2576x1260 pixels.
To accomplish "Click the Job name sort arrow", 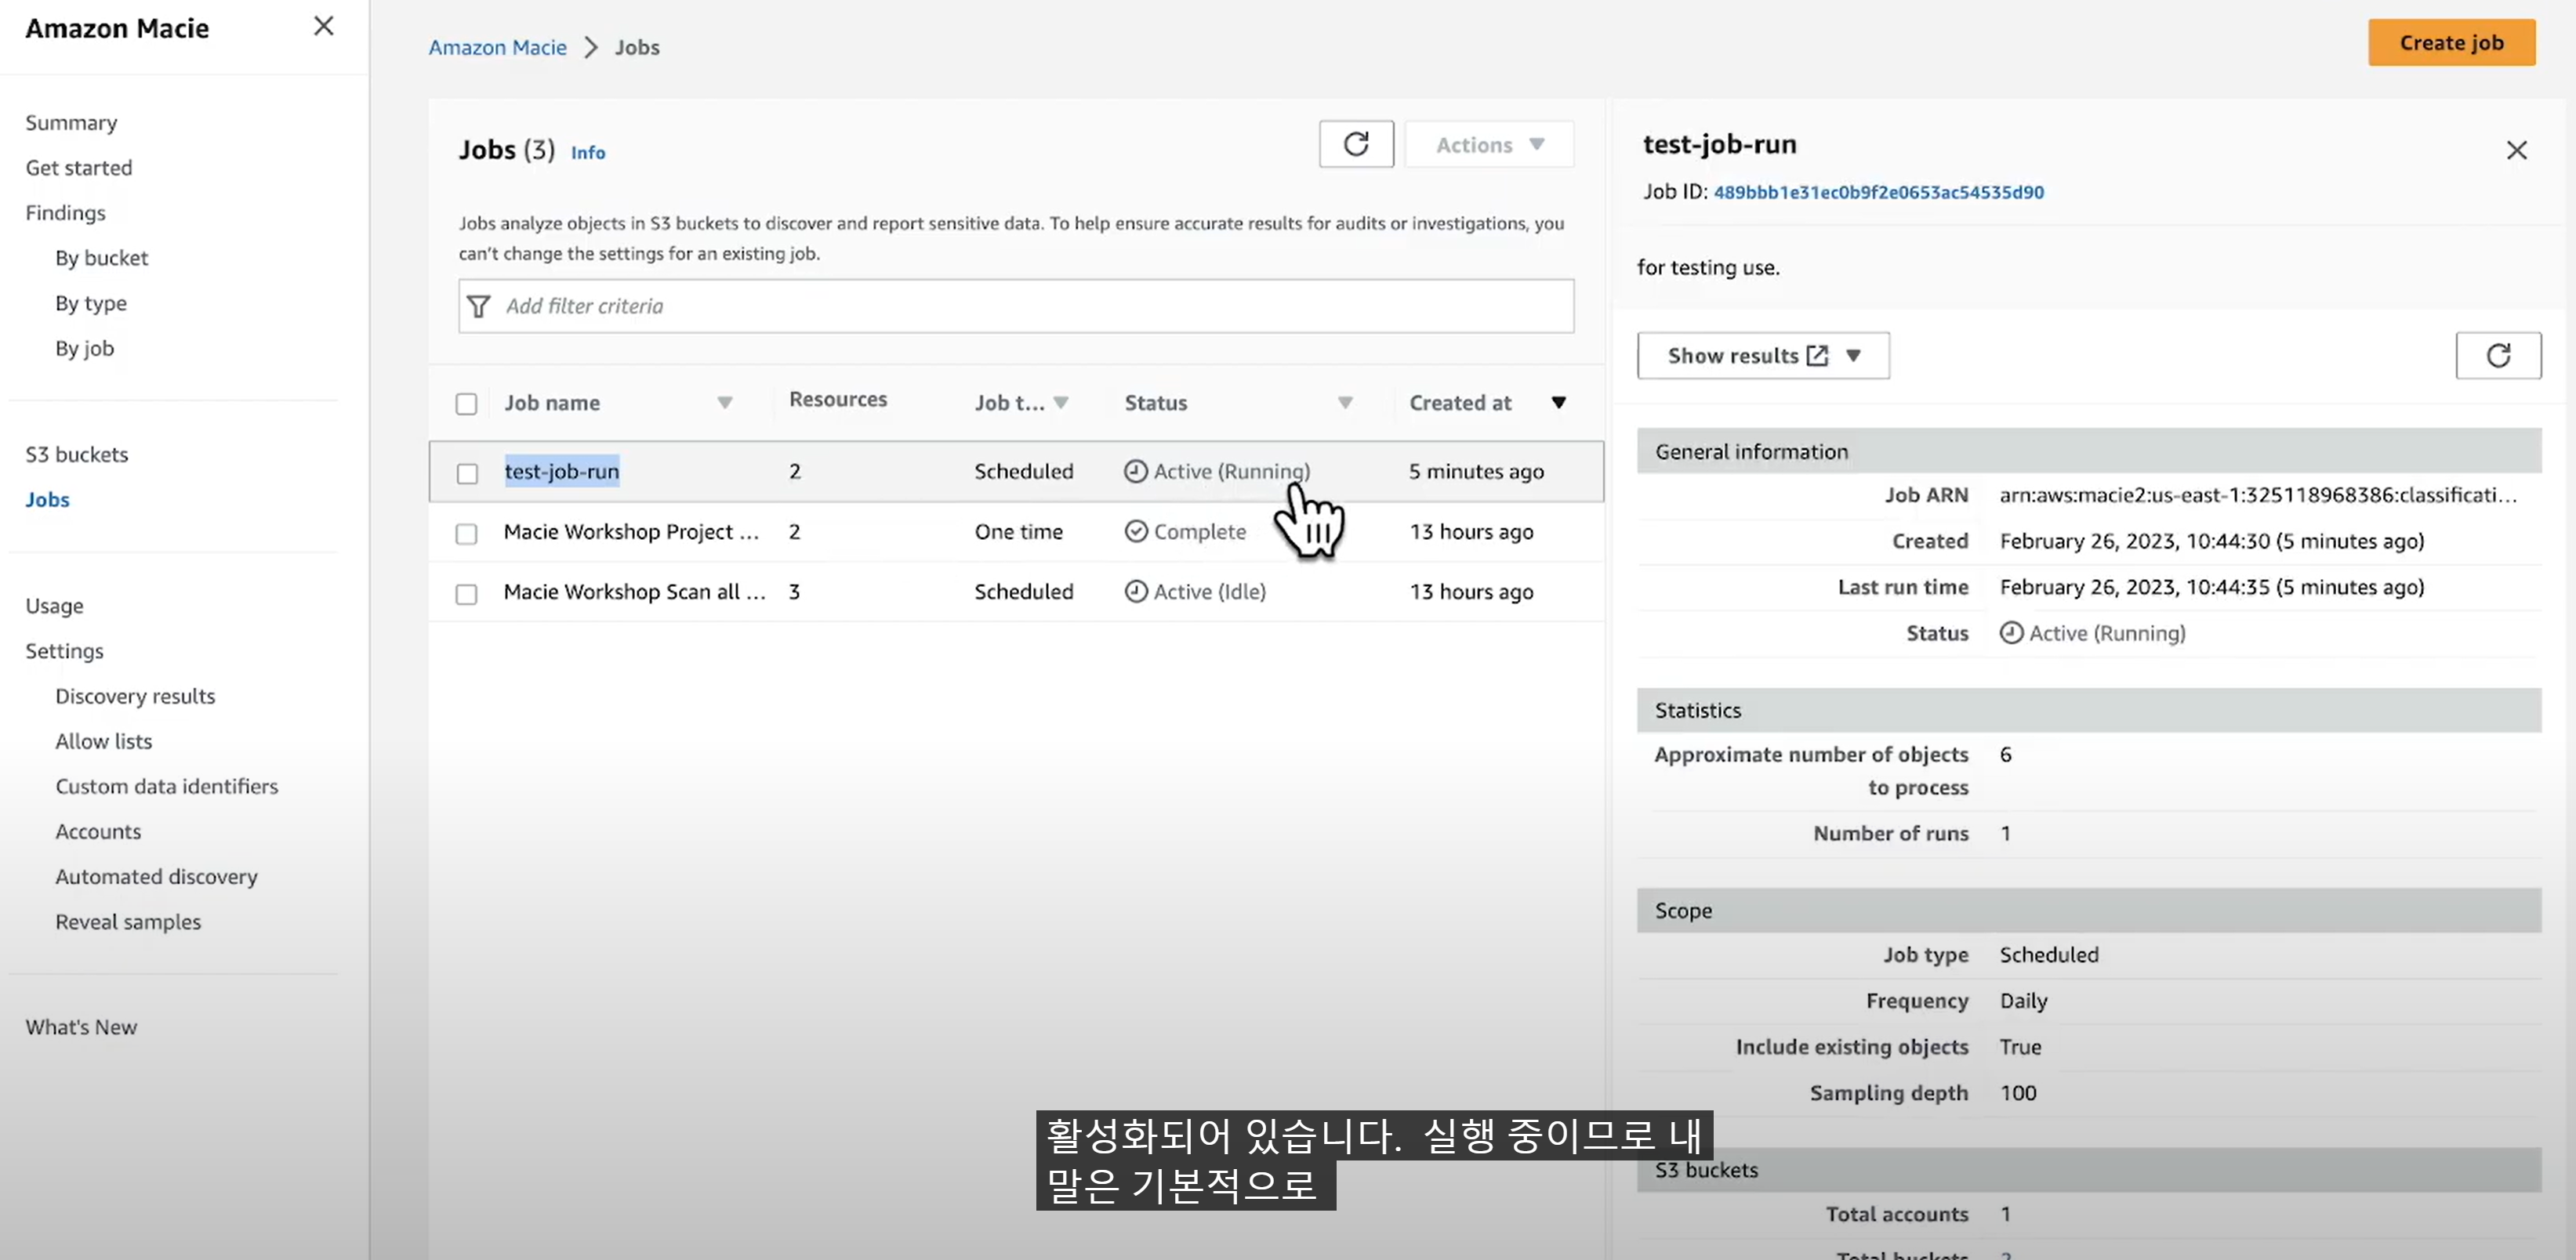I will (x=725, y=403).
